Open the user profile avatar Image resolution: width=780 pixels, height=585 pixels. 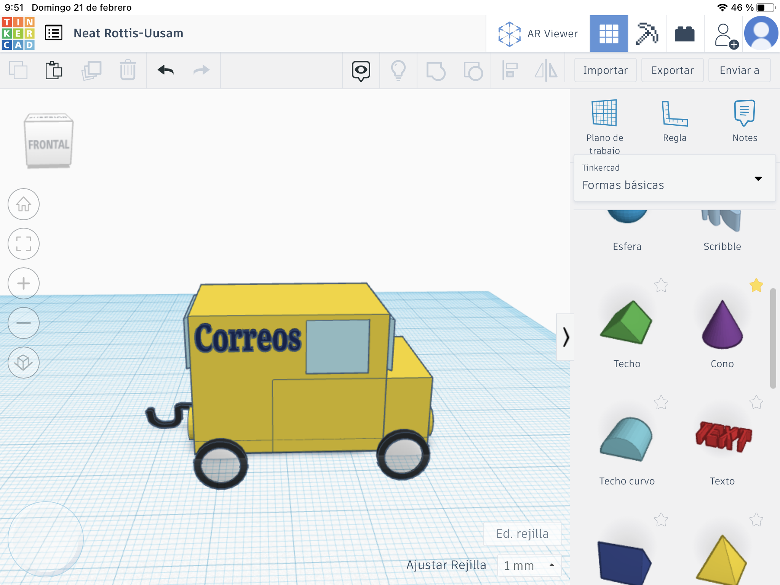tap(761, 34)
